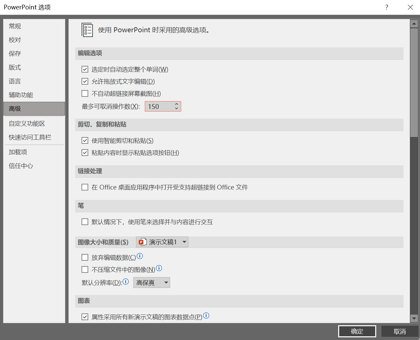Screen dimensions: 420x340
Task: Toggle 使用智能剪切和粘贴 checkbox
Action: pyautogui.click(x=85, y=140)
